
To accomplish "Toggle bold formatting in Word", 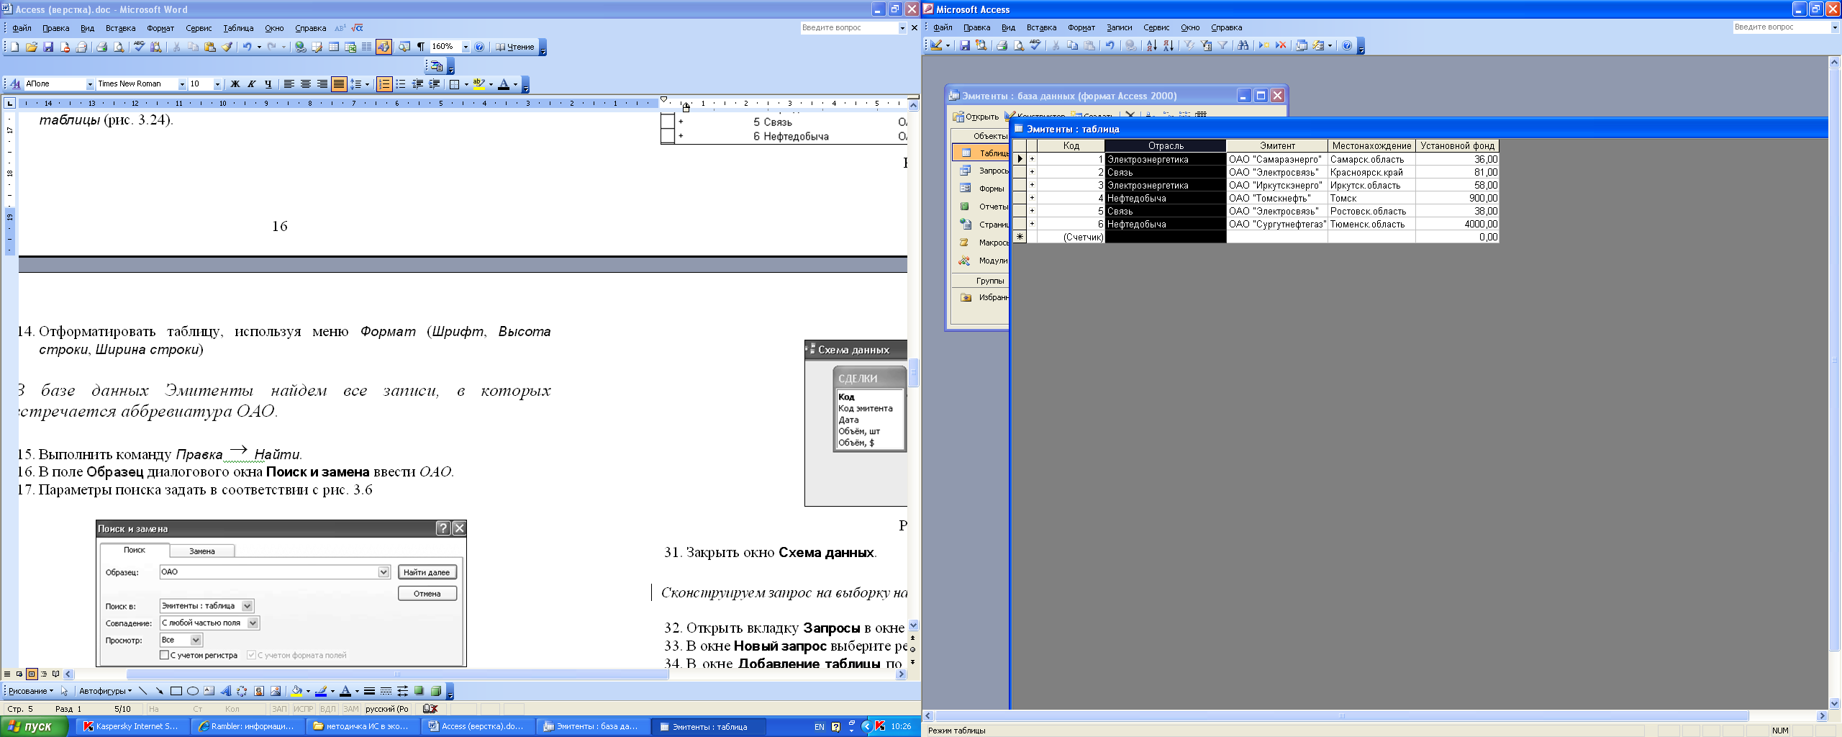I will point(235,84).
